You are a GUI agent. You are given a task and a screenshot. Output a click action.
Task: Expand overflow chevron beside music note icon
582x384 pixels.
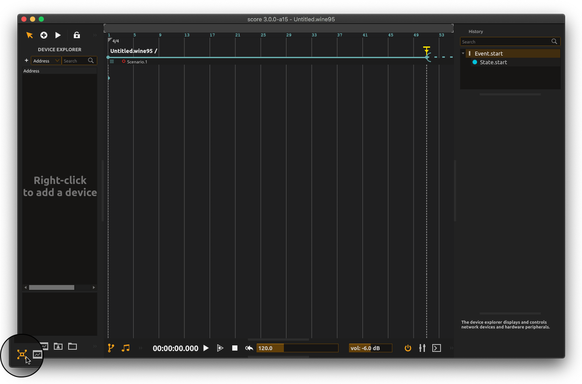pyautogui.click(x=140, y=348)
